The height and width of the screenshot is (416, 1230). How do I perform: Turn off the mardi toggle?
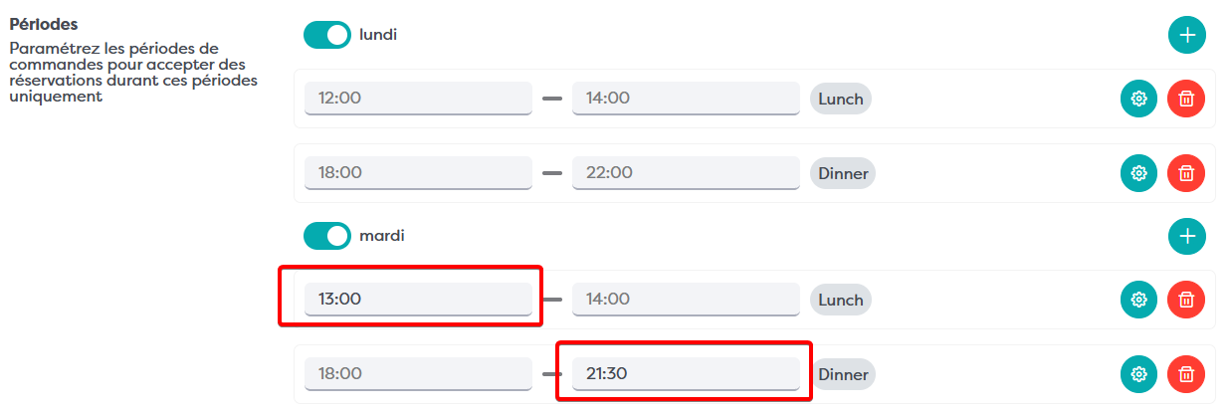pyautogui.click(x=327, y=236)
